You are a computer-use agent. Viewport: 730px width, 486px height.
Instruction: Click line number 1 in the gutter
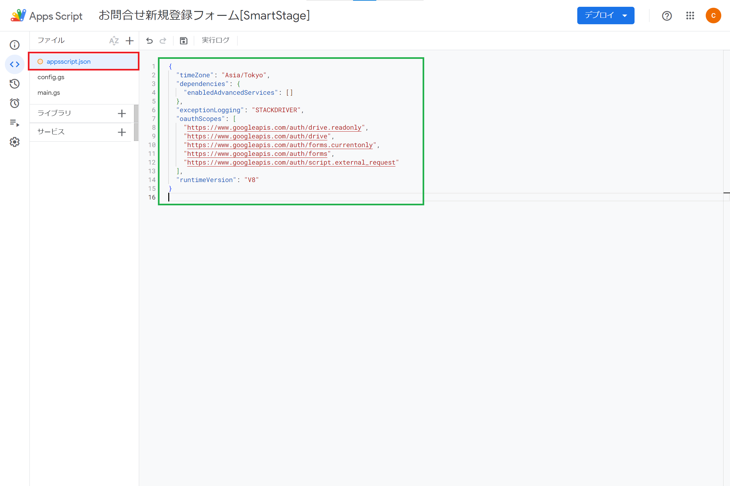[154, 66]
